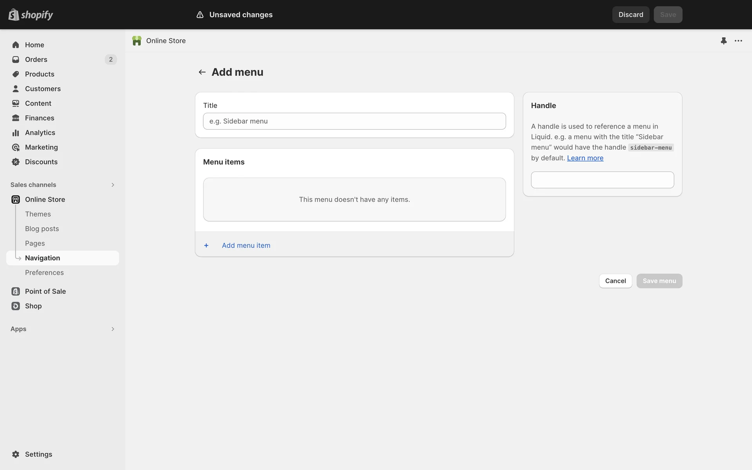
Task: Click the Products tag icon
Action: (16, 74)
